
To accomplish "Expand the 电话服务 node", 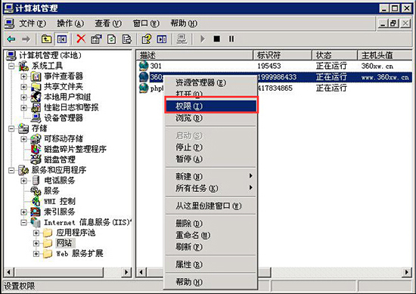I will [x=23, y=181].
